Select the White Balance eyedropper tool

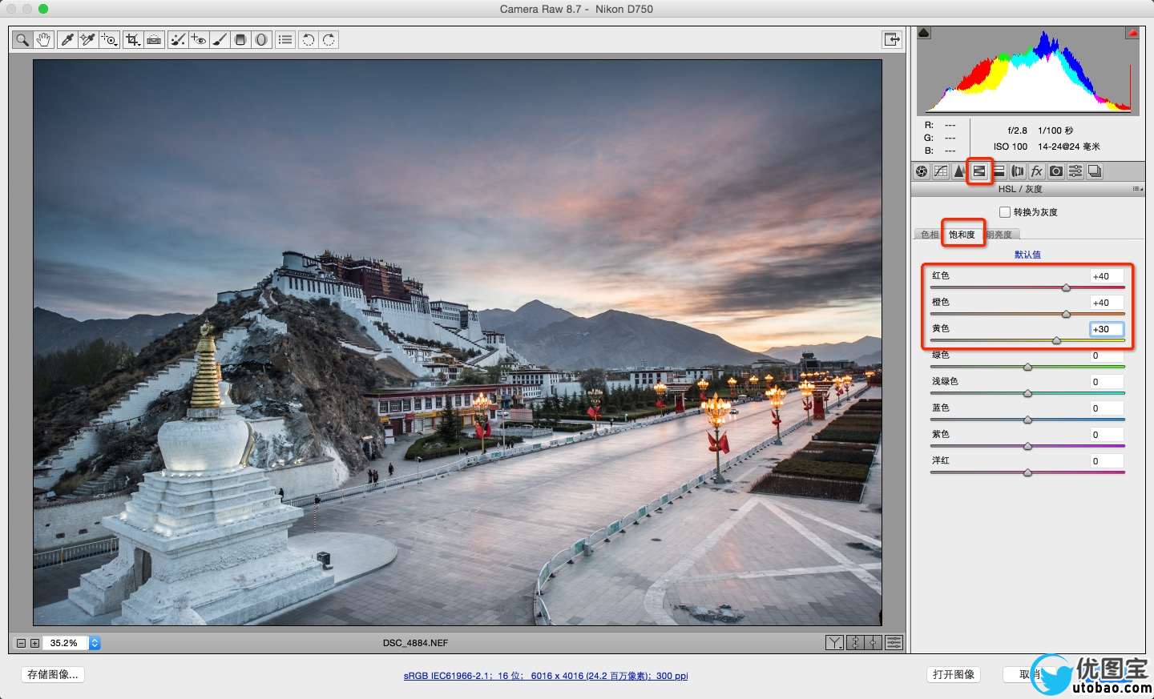click(x=67, y=39)
